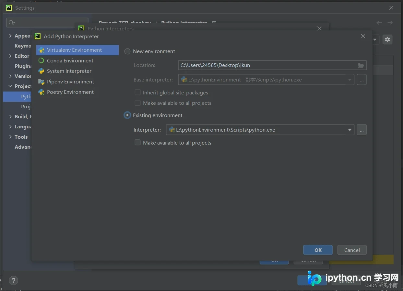This screenshot has height=291, width=403.
Task: Close the Add Python Interpreter dialog
Action: pos(363,36)
